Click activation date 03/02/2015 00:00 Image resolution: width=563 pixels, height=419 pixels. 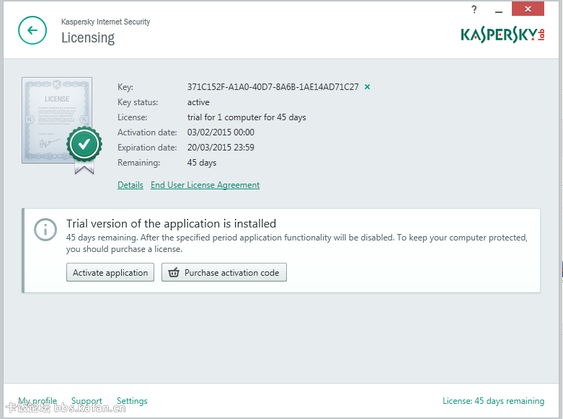pos(221,132)
